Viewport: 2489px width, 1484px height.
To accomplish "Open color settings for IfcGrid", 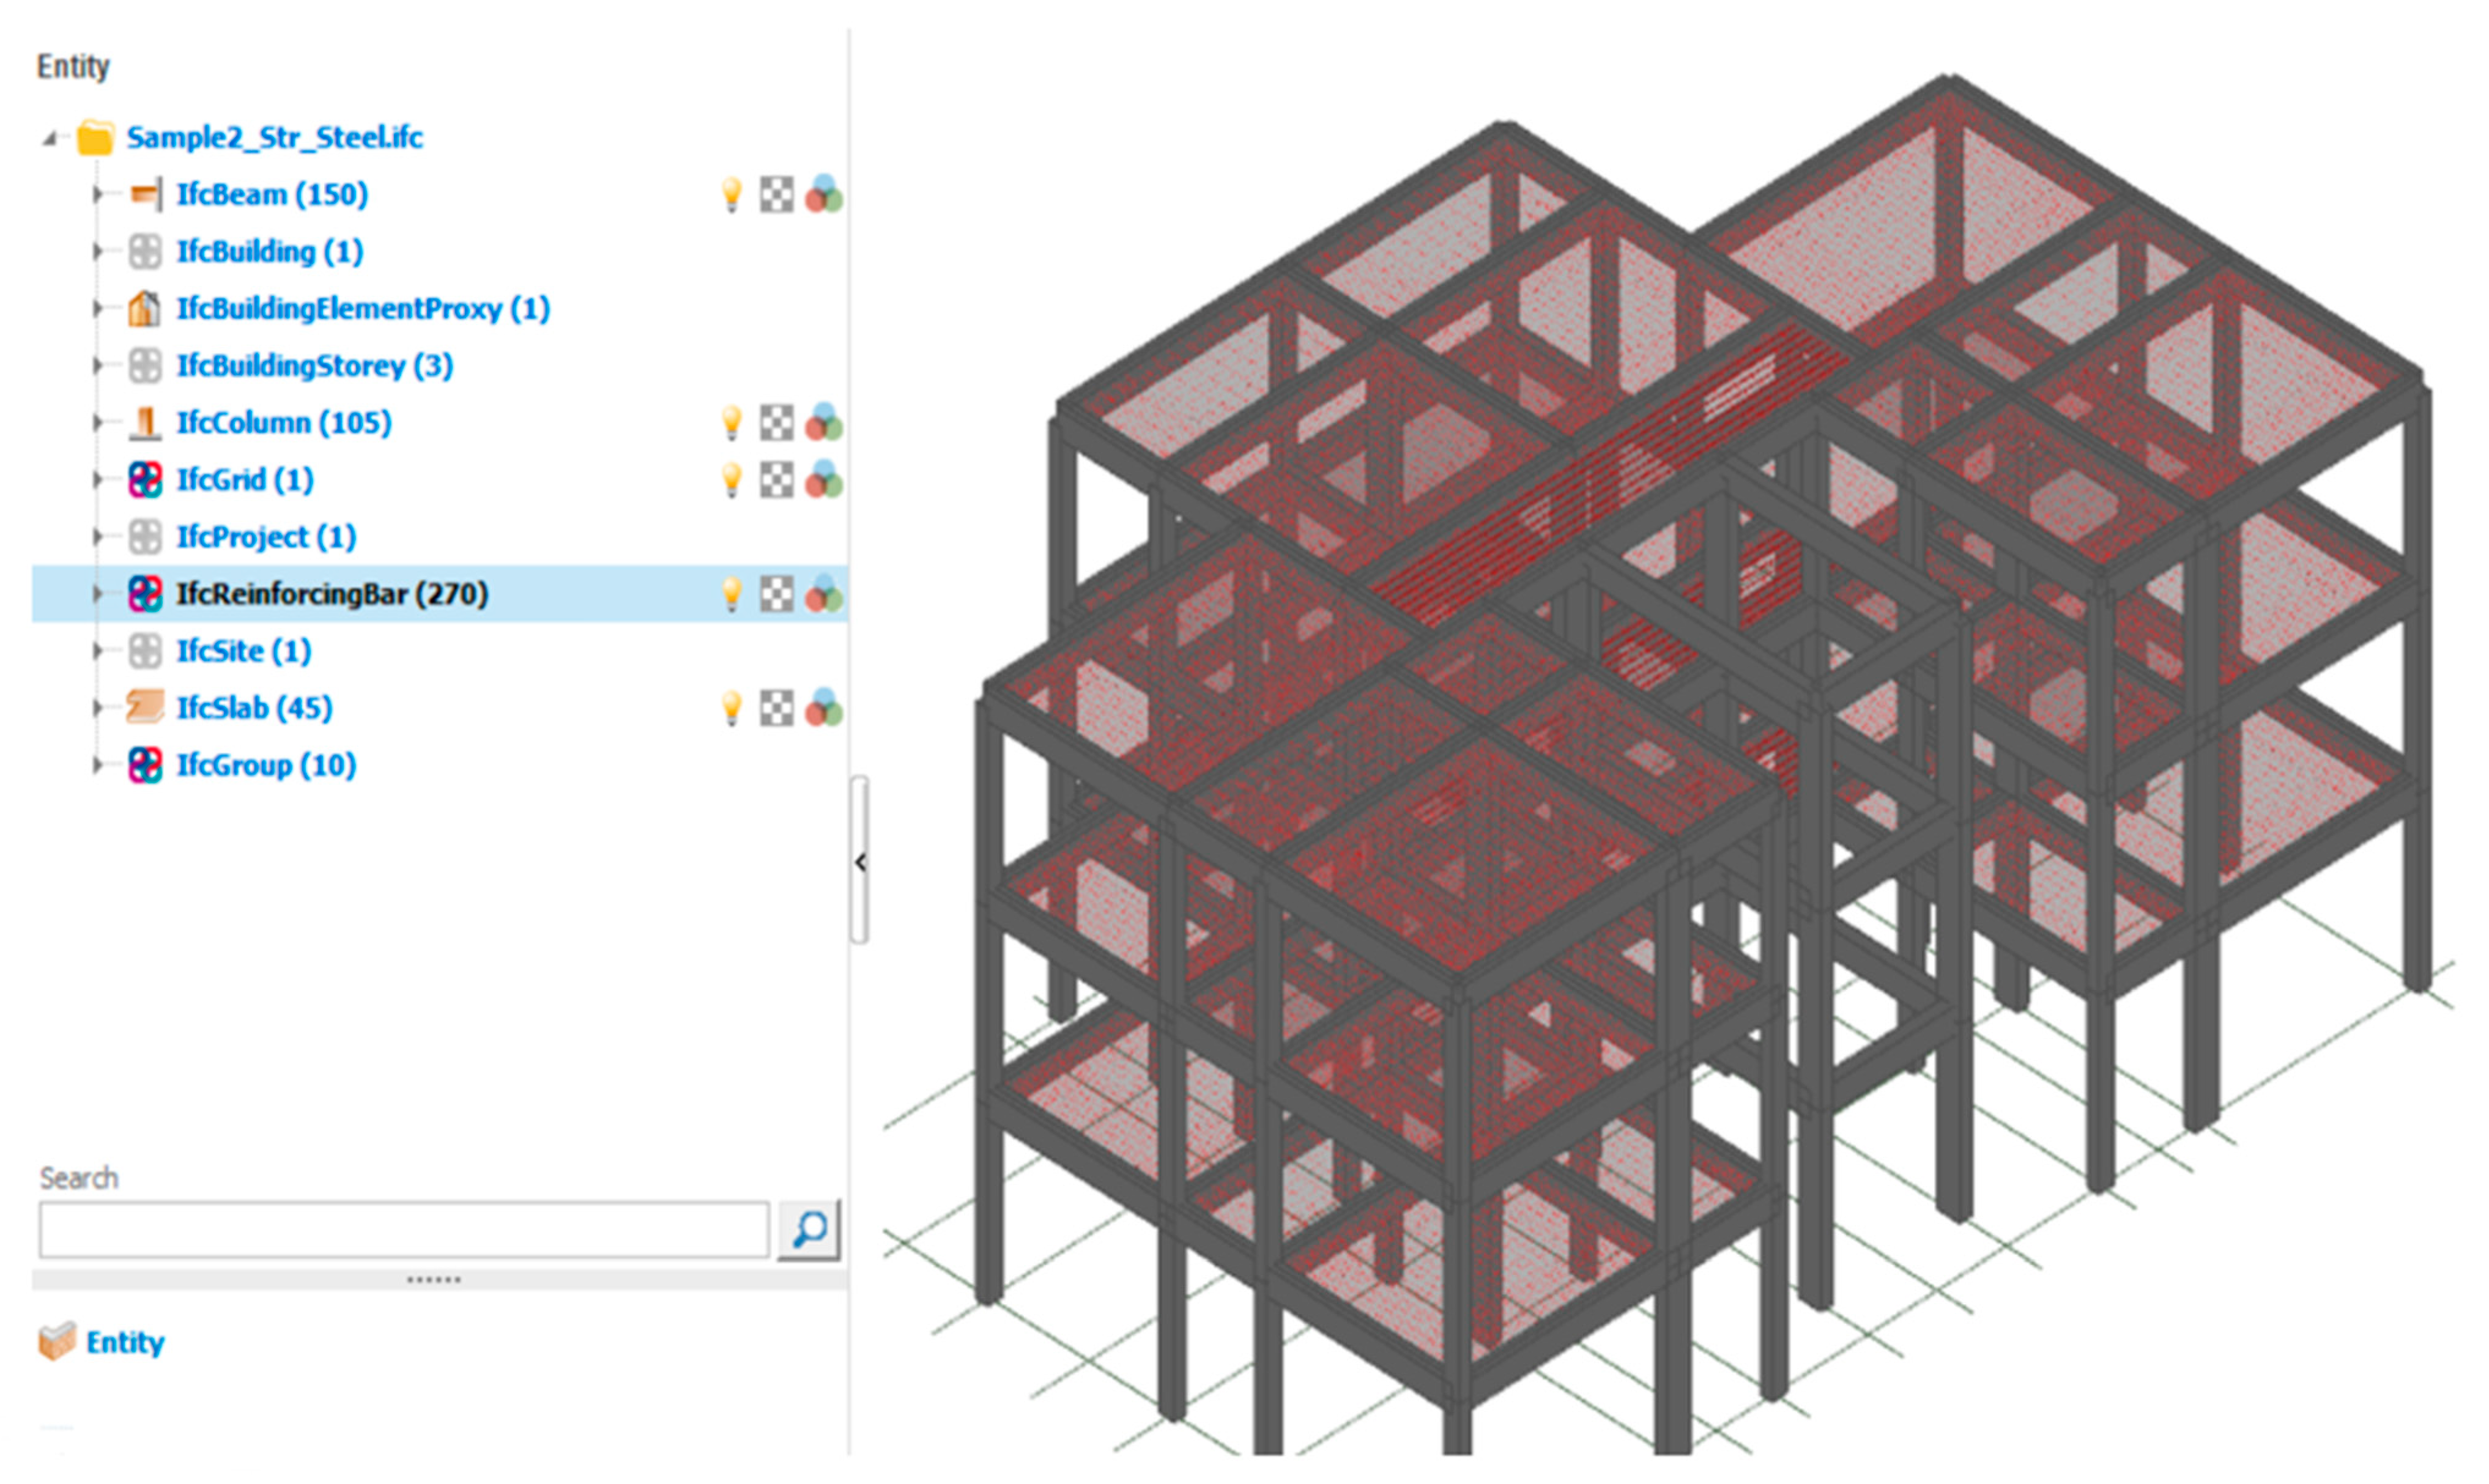I will pyautogui.click(x=823, y=480).
